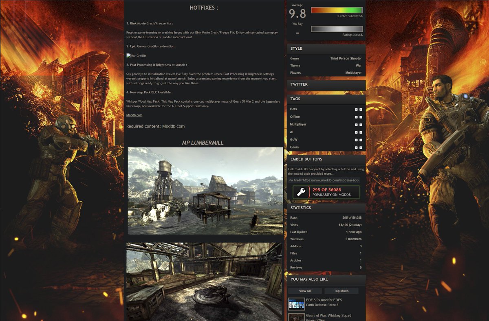This screenshot has width=489, height=321.
Task: Click the '1 hour ago' last update value
Action: [x=353, y=232]
